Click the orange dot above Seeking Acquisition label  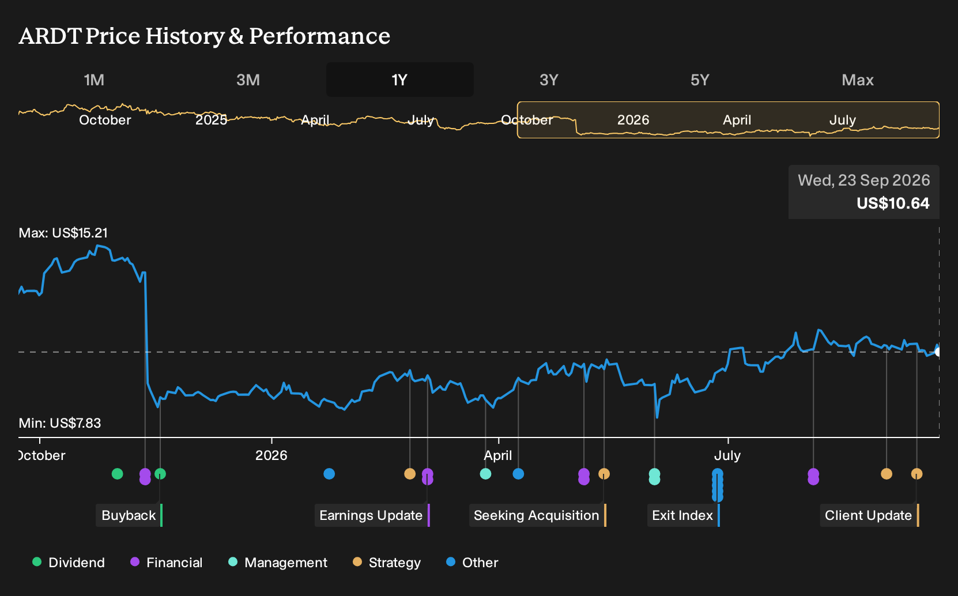[x=604, y=474]
